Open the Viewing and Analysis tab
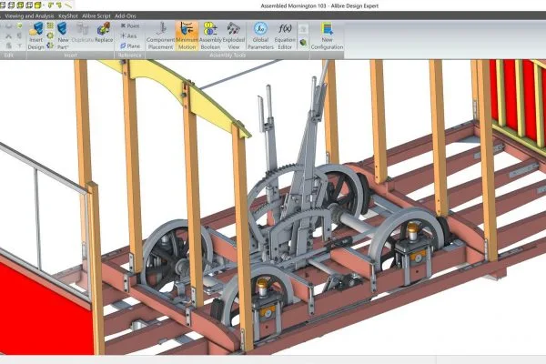 tap(30, 16)
